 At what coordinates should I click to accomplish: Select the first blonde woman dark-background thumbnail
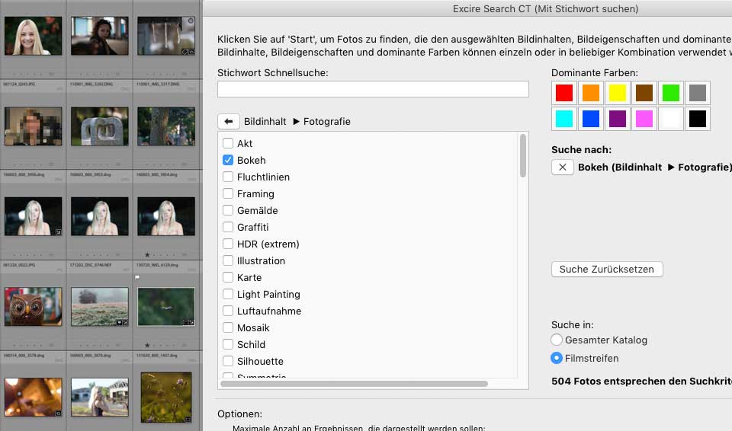pos(33,216)
